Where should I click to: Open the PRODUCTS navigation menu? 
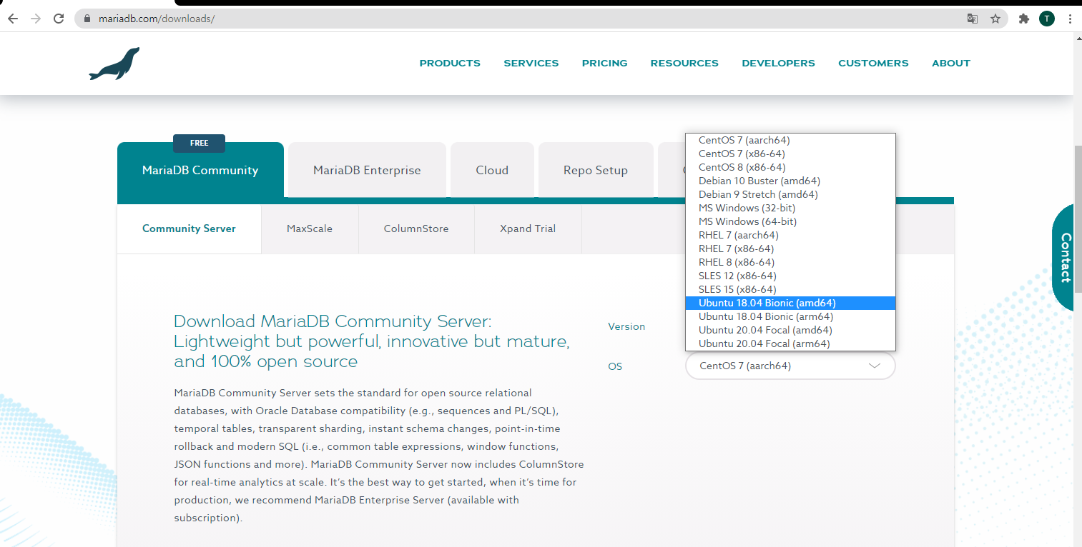point(450,63)
